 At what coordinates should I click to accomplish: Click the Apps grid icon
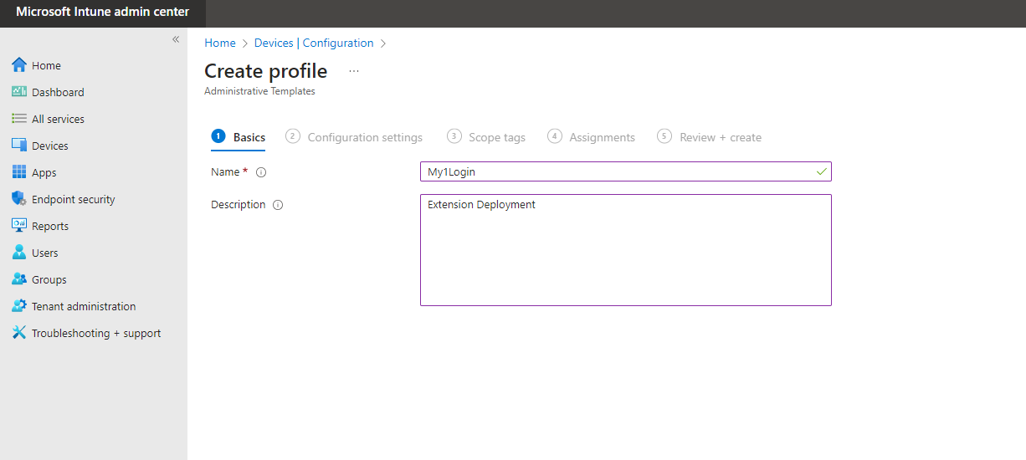pyautogui.click(x=19, y=172)
